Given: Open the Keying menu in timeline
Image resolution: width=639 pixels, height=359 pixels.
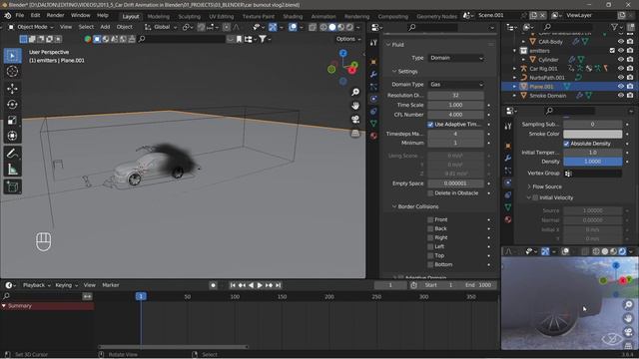Looking at the screenshot, I should coord(66,285).
